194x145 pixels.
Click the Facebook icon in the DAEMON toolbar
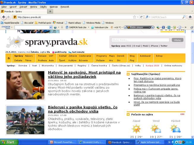click(163, 27)
